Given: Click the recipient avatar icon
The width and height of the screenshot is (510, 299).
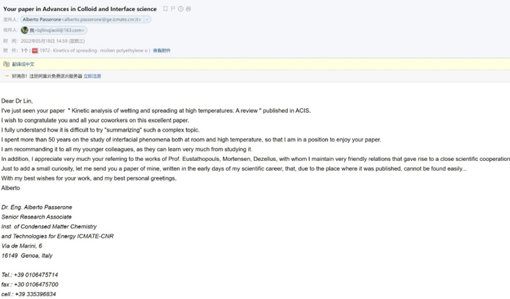Looking at the screenshot, I should 25,30.
